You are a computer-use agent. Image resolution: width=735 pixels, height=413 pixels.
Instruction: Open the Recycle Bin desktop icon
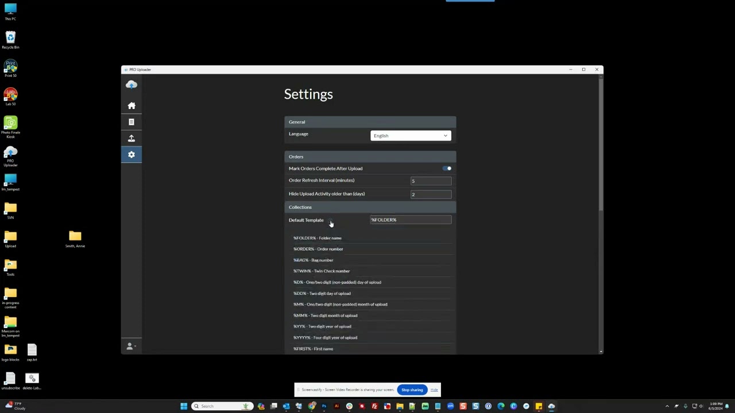coord(10,40)
